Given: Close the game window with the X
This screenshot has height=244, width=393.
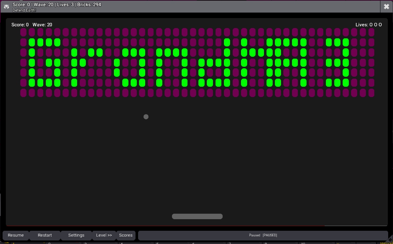Looking at the screenshot, I should pyautogui.click(x=386, y=6).
